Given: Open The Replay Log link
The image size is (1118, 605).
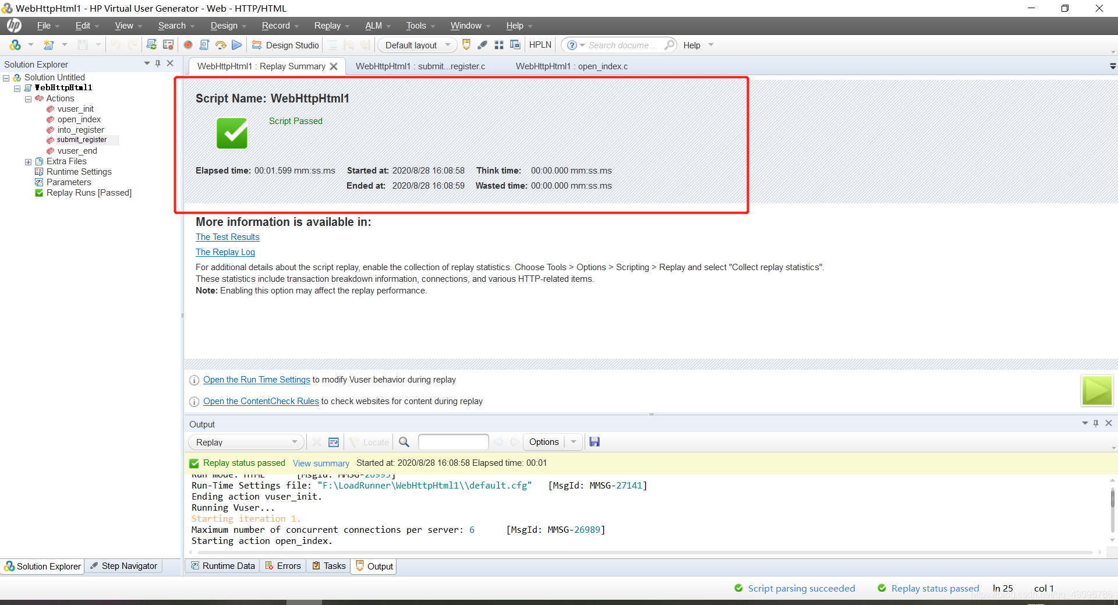Looking at the screenshot, I should [225, 252].
